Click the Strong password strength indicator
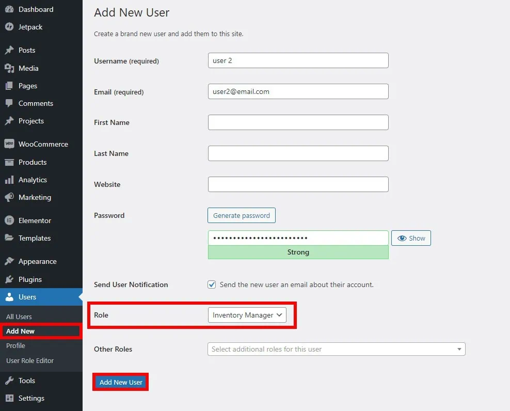This screenshot has height=411, width=510. [x=298, y=252]
